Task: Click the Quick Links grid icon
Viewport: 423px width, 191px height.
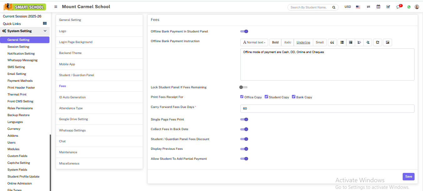Action: (x=45, y=23)
